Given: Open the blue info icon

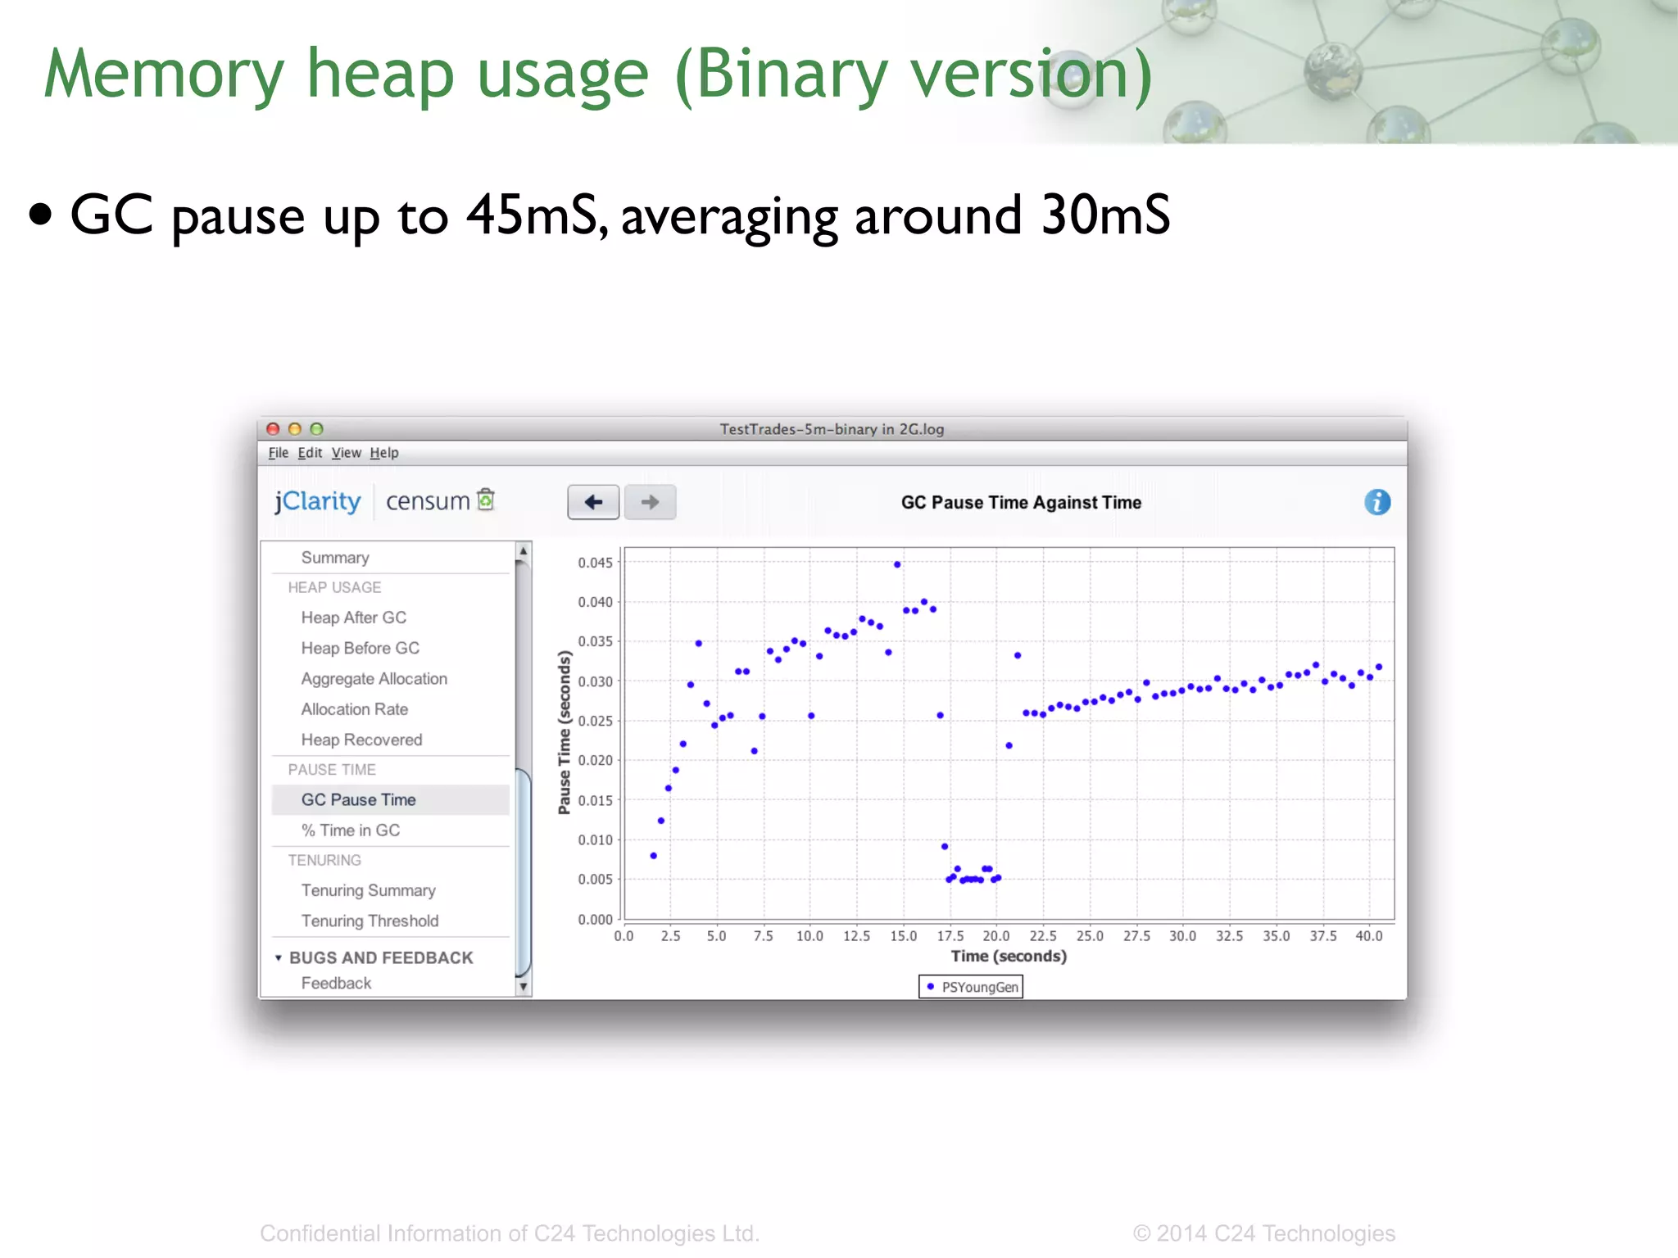Looking at the screenshot, I should click(1377, 502).
